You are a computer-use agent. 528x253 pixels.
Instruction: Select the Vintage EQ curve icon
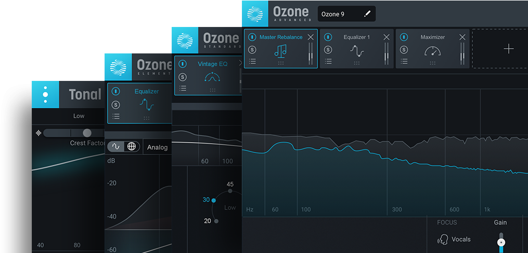(x=212, y=77)
